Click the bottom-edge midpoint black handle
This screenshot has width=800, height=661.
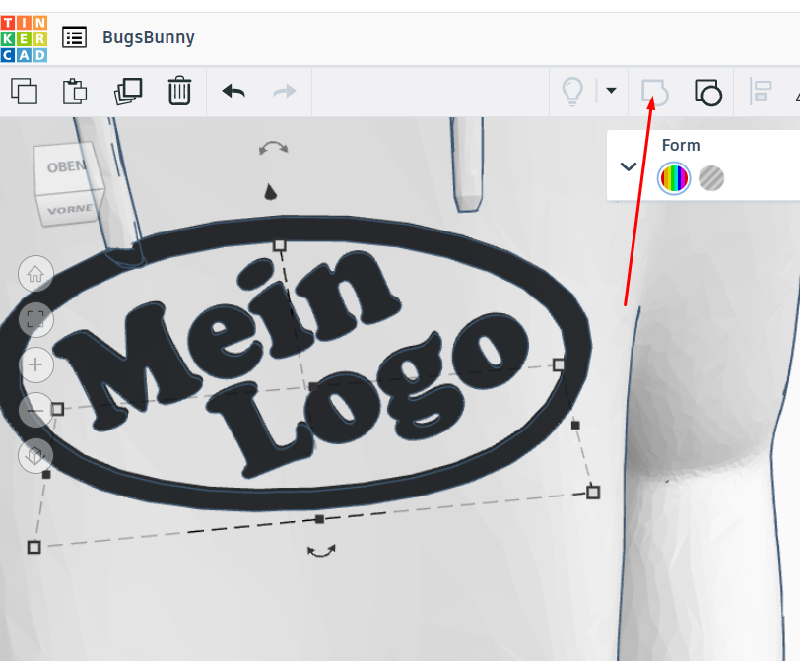(319, 519)
